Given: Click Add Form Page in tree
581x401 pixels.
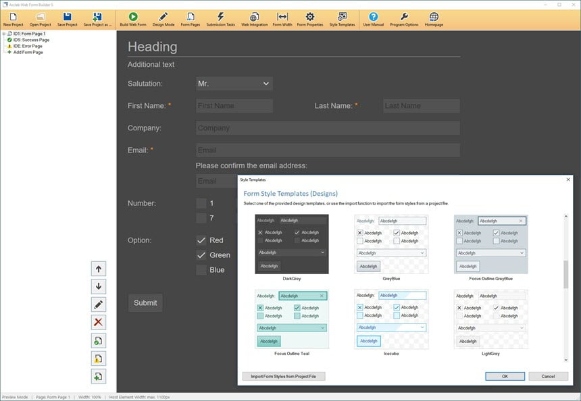Looking at the screenshot, I should point(28,53).
